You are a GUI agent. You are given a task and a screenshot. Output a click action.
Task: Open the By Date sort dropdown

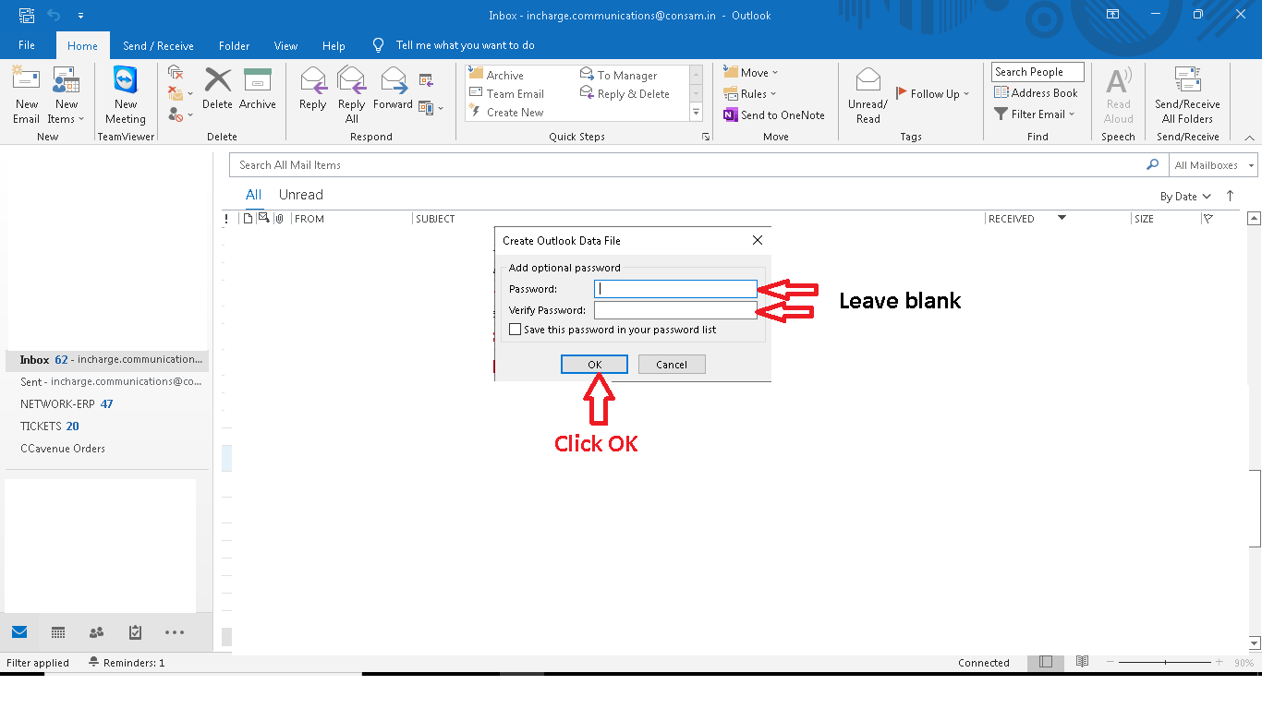tap(1185, 197)
